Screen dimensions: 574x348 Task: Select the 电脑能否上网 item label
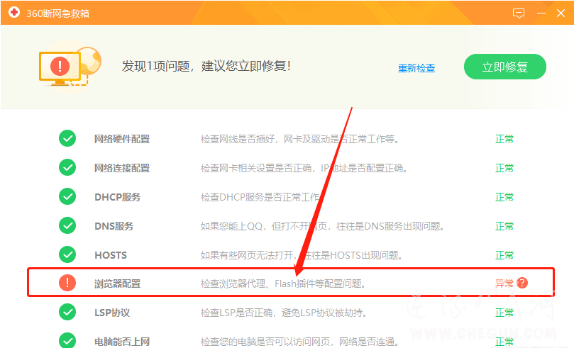(122, 342)
